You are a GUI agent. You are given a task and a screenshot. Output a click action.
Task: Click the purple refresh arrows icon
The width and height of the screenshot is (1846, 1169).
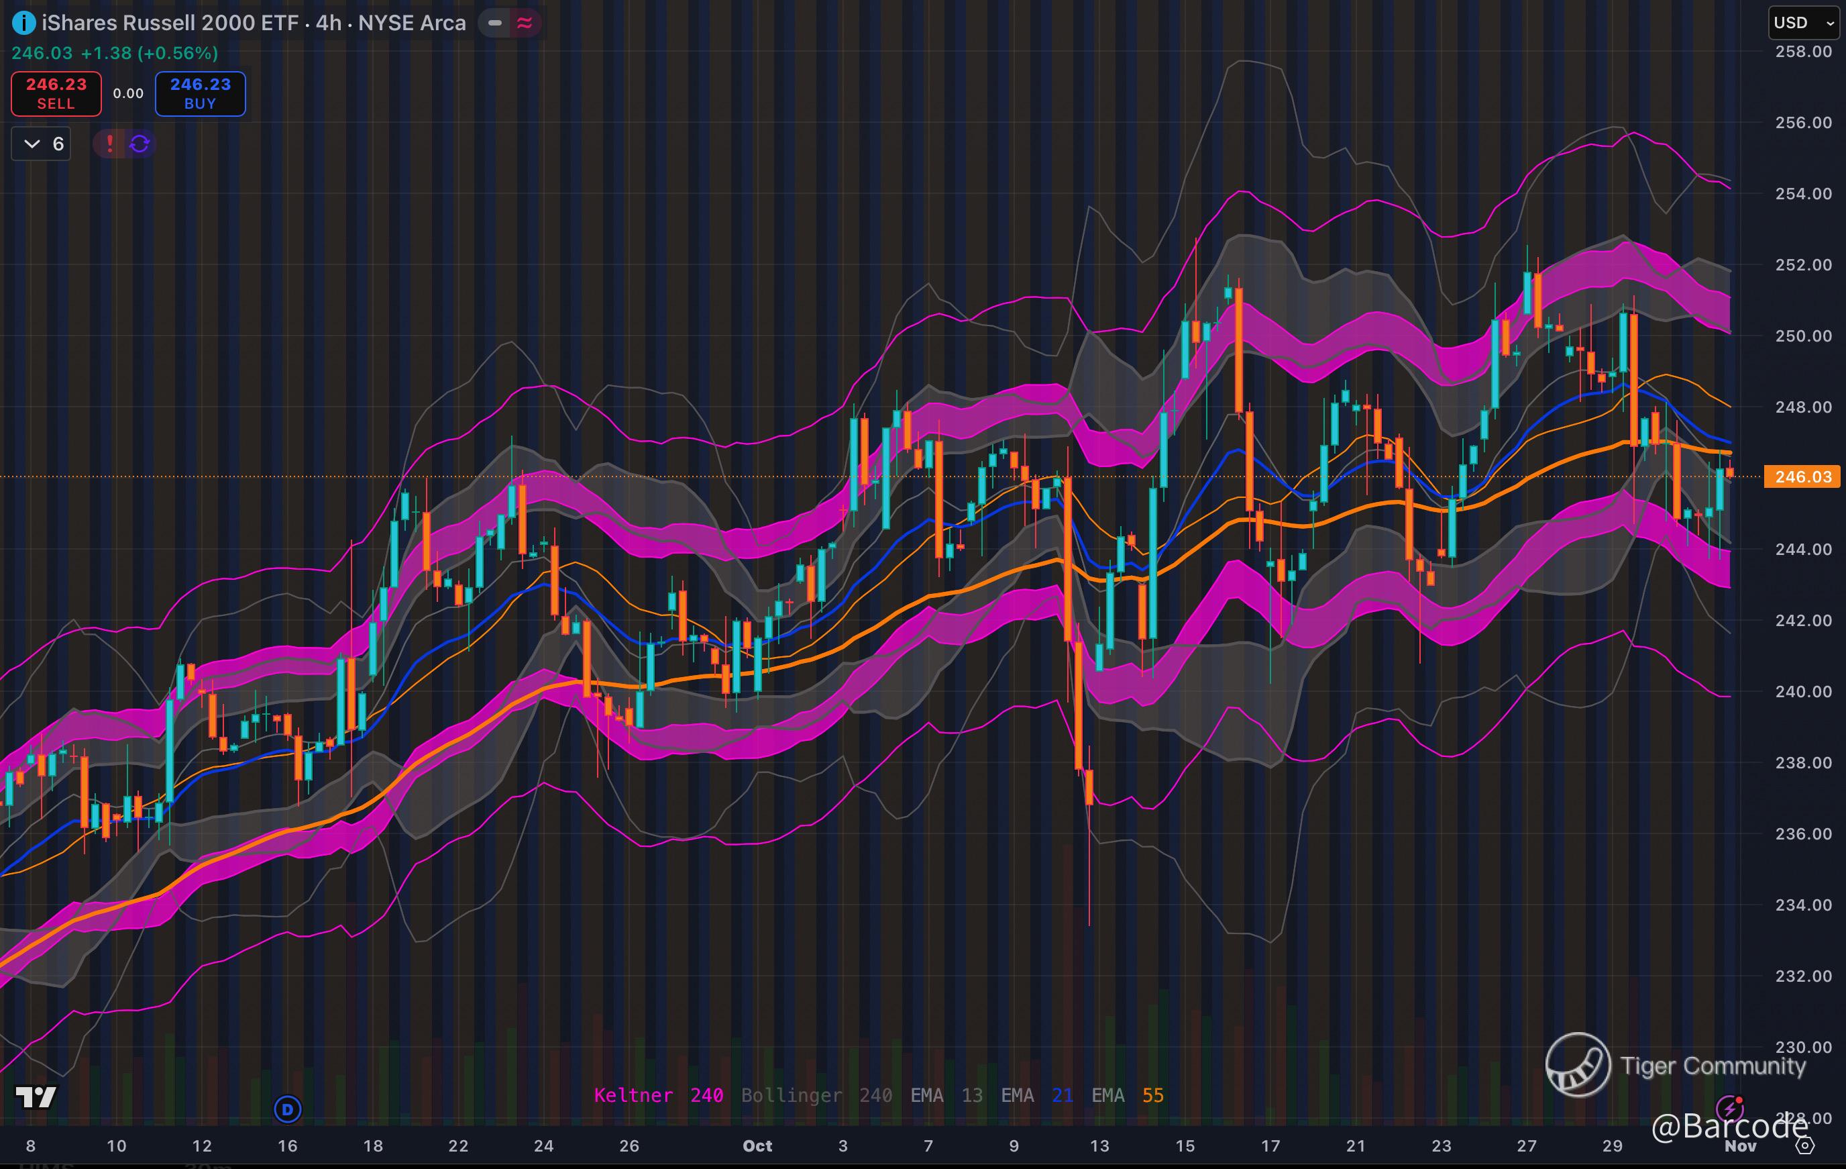click(140, 144)
